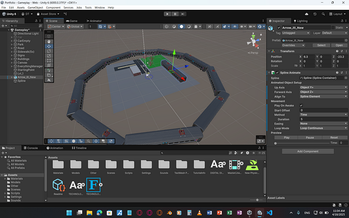Click the Step frame button
Image resolution: width=349 pixels, height=218 pixels.
pos(183,14)
